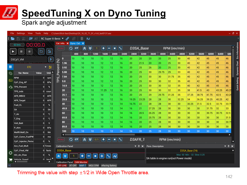Click CT button for D3AFR_1 table
247x185 pixels.
pos(77,139)
